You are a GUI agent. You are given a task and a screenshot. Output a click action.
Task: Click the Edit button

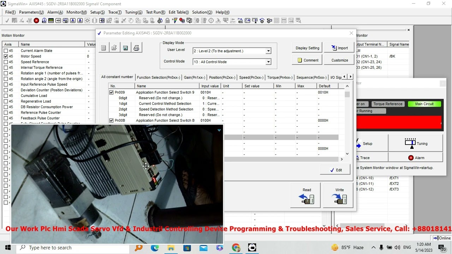pyautogui.click(x=335, y=170)
